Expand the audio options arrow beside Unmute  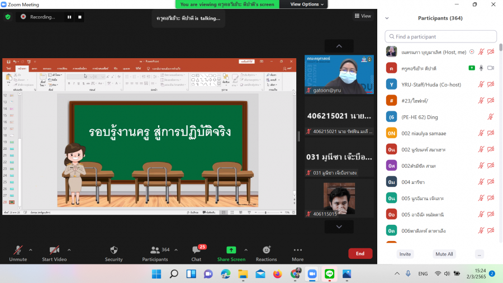pyautogui.click(x=30, y=250)
